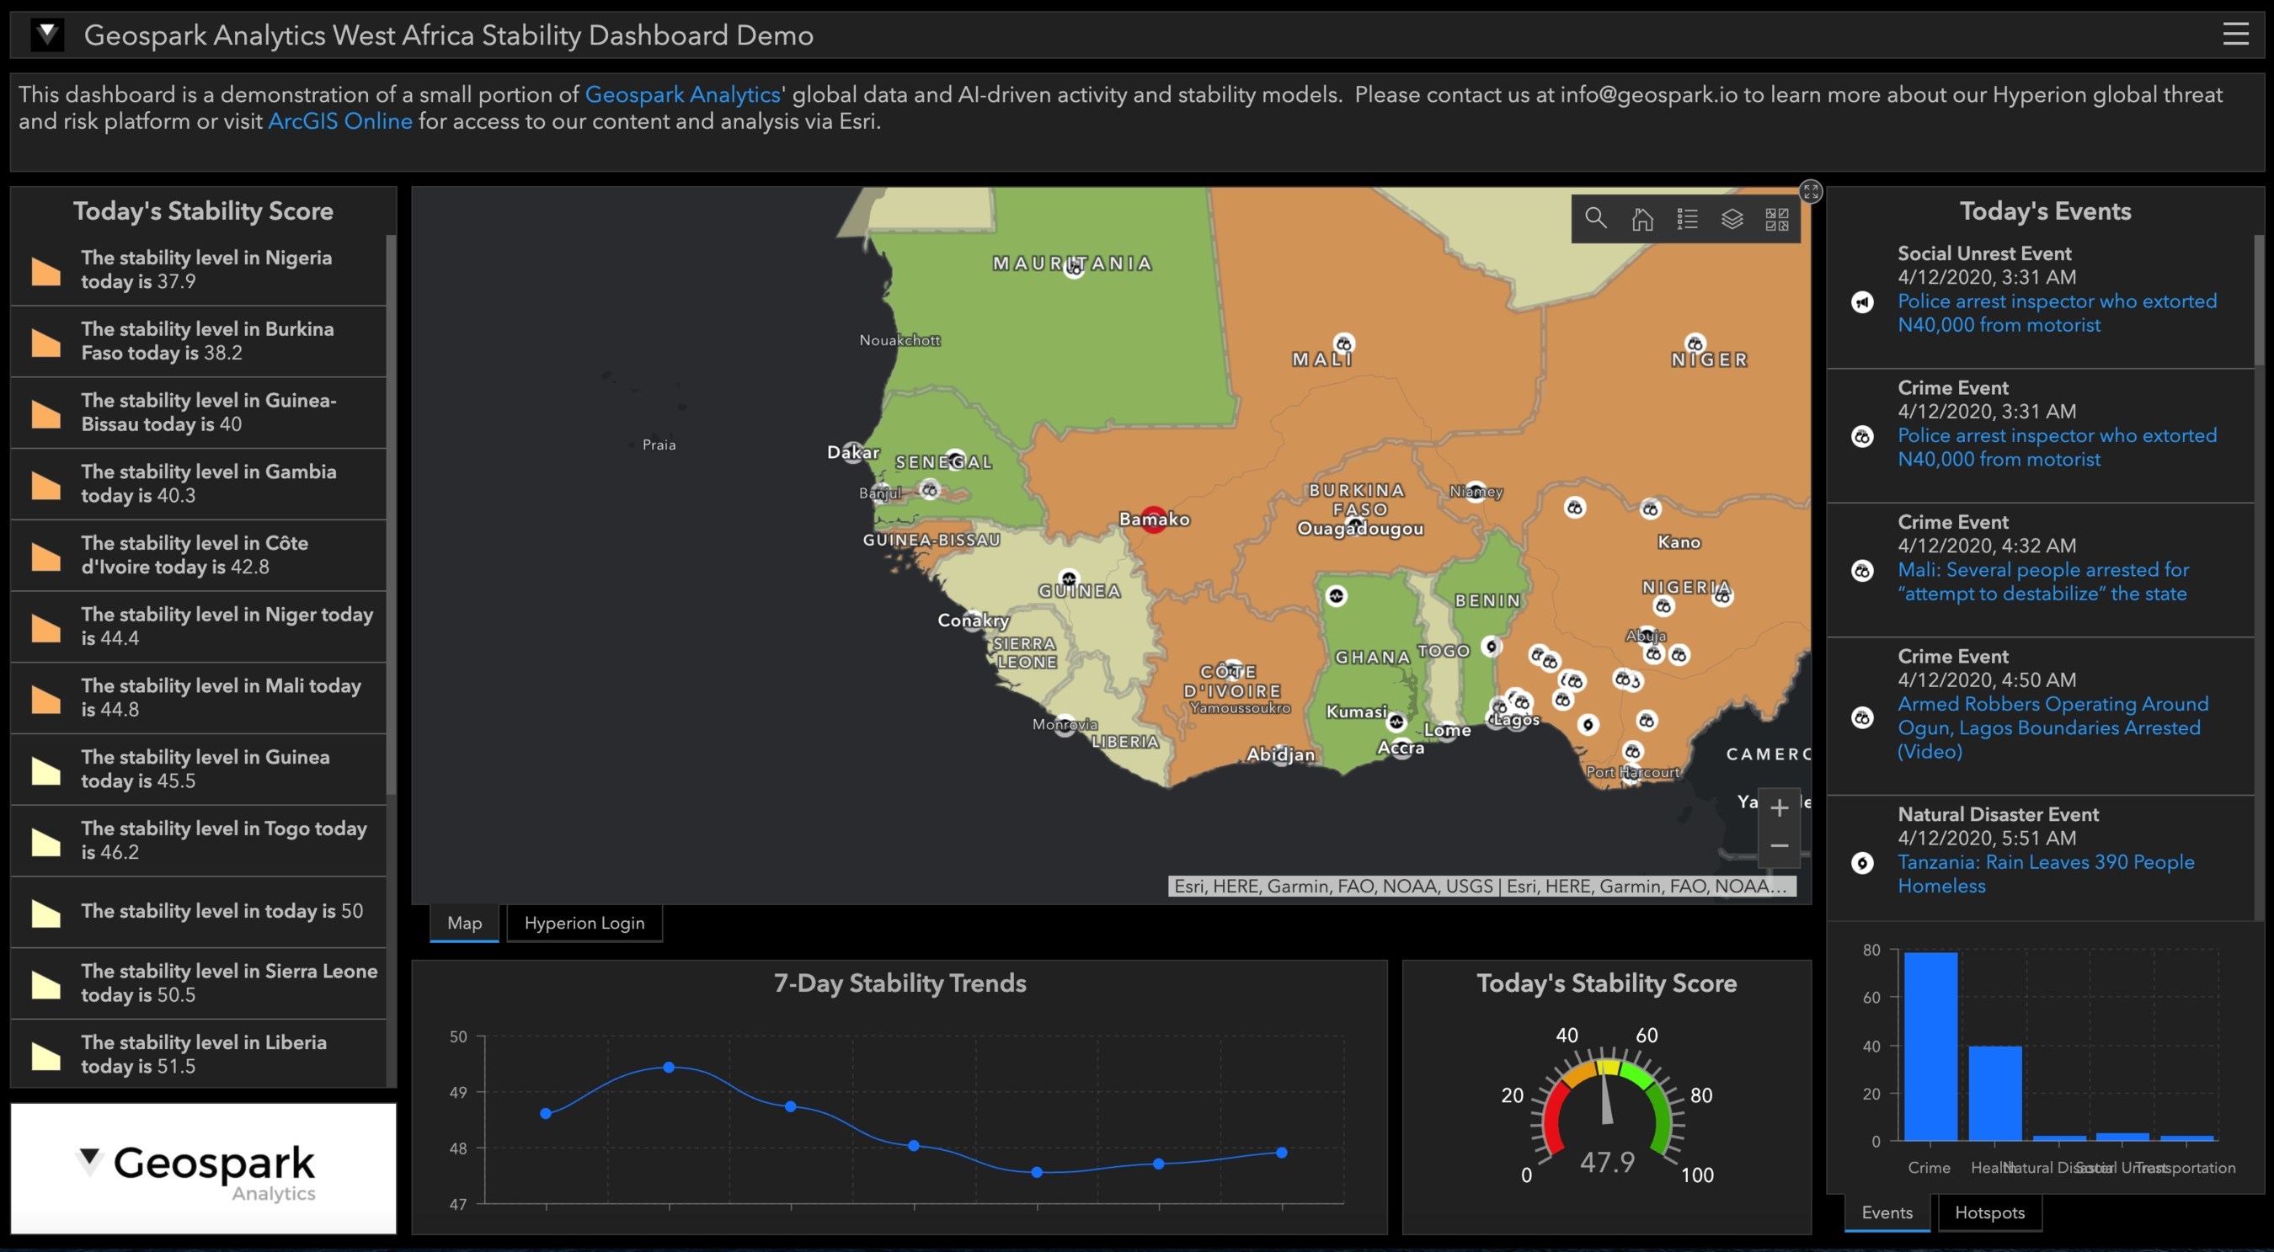Click the red Bamako marker on map
This screenshot has height=1252, width=2274.
coord(1154,519)
